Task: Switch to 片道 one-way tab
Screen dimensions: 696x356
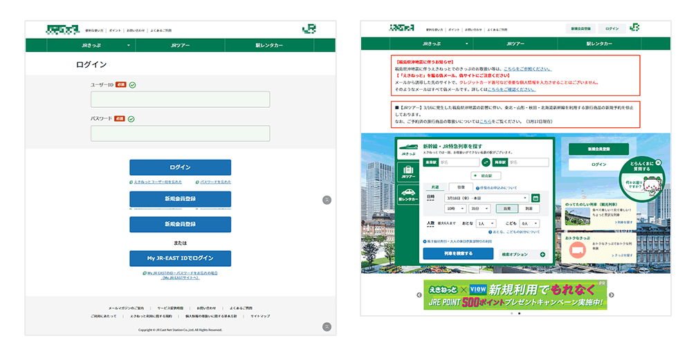Action: [x=435, y=187]
